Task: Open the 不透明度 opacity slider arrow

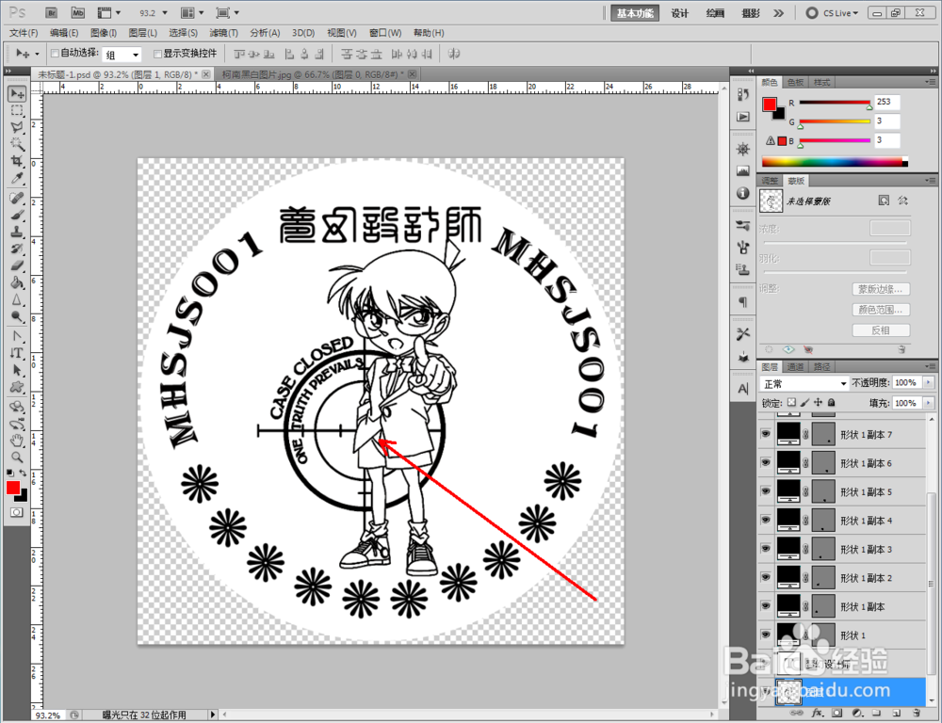Action: 929,382
